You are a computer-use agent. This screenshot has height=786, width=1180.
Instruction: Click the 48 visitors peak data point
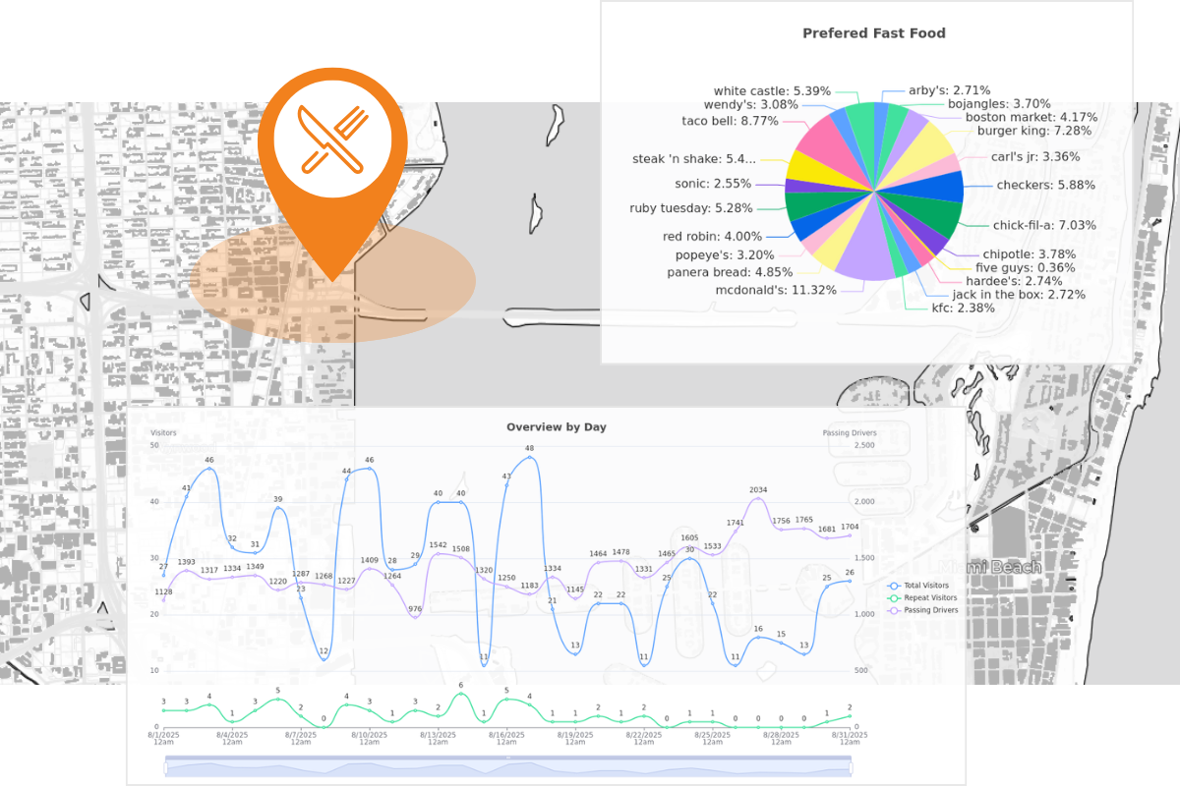529,458
